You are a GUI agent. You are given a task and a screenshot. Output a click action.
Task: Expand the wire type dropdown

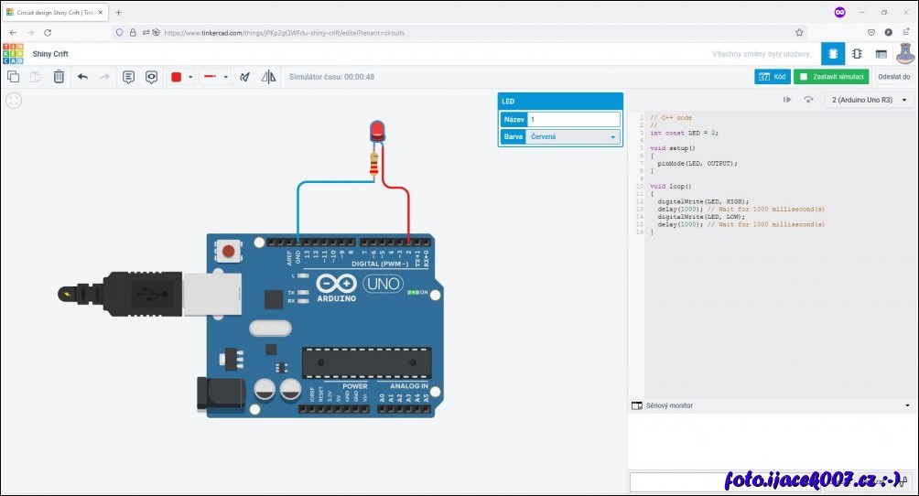point(225,77)
